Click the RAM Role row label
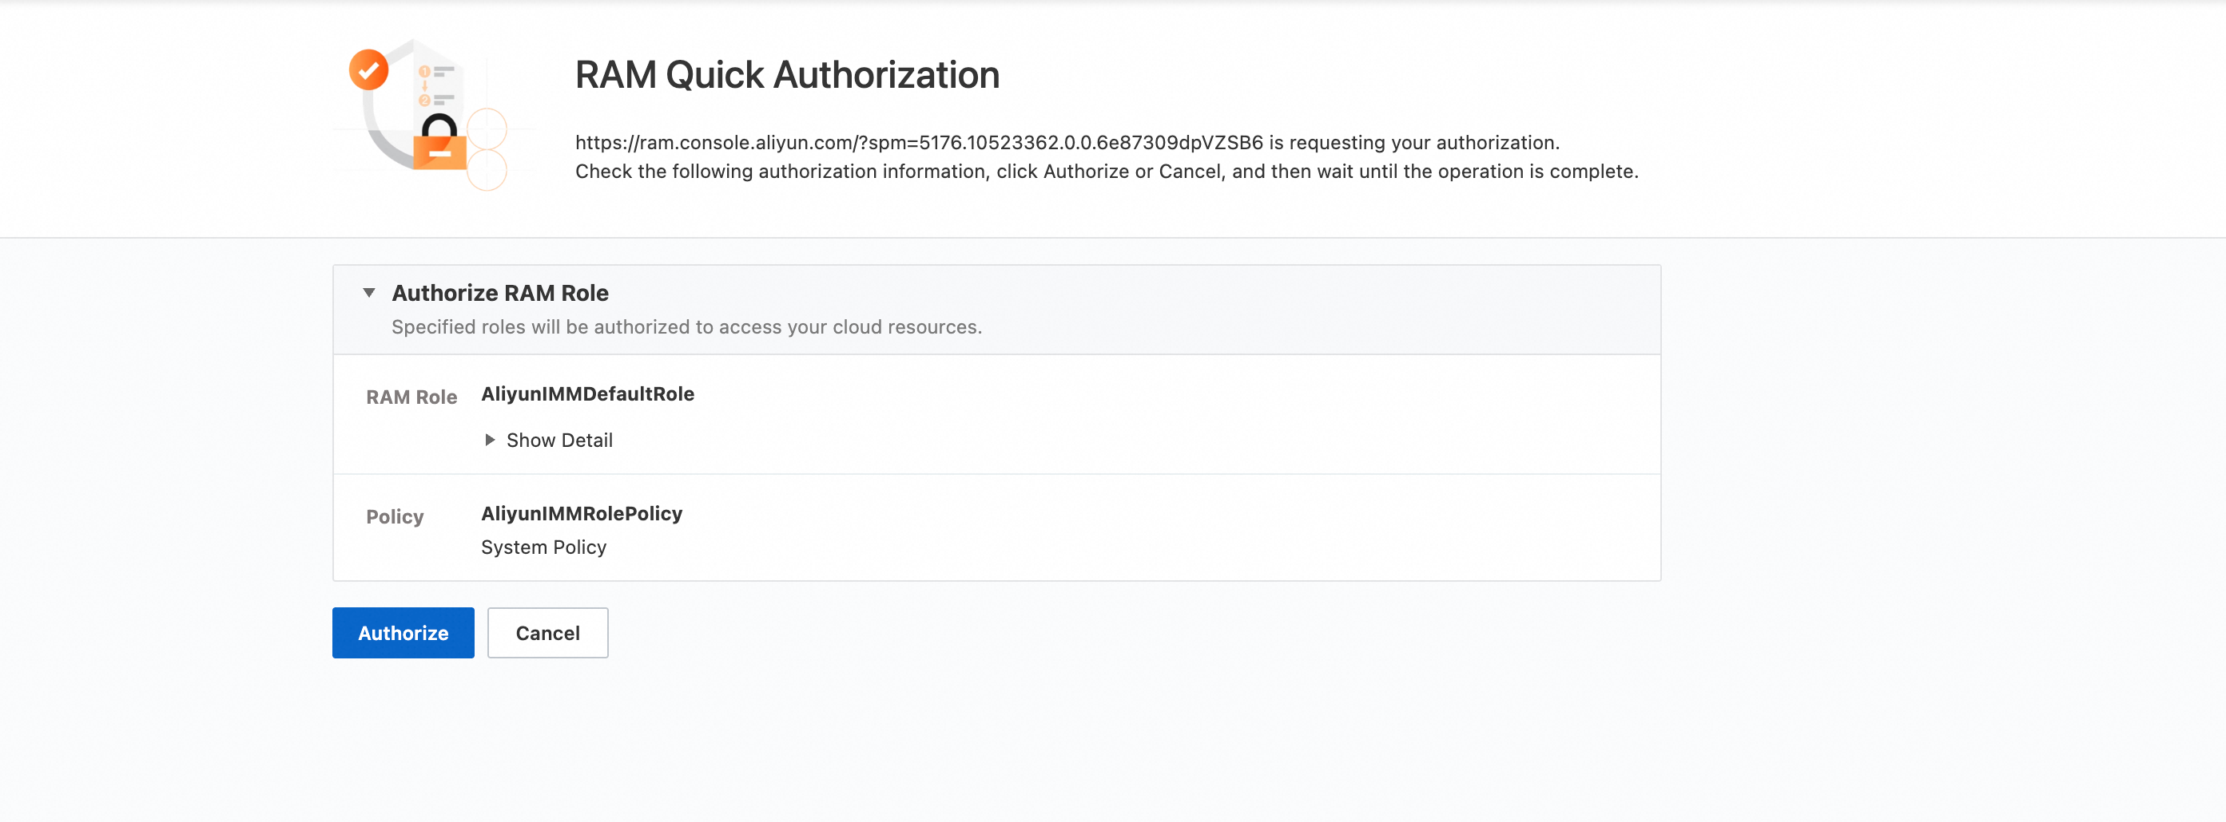Viewport: 2226px width, 822px height. click(411, 397)
